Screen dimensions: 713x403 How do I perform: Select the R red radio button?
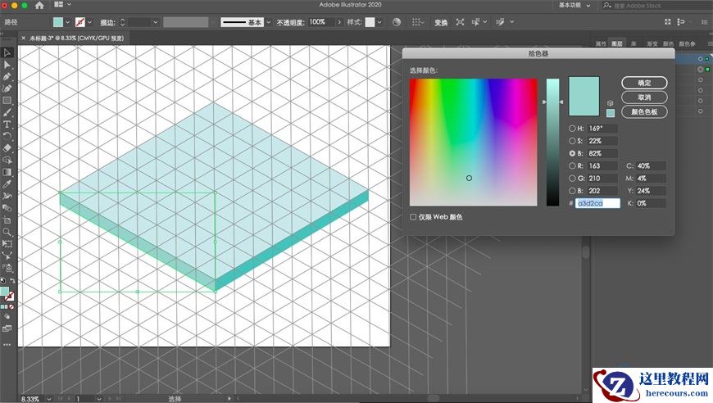pos(572,165)
